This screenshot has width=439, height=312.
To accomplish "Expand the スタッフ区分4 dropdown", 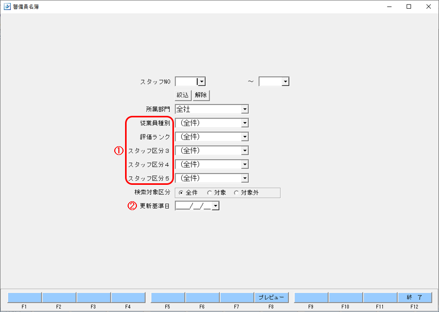I will point(244,164).
